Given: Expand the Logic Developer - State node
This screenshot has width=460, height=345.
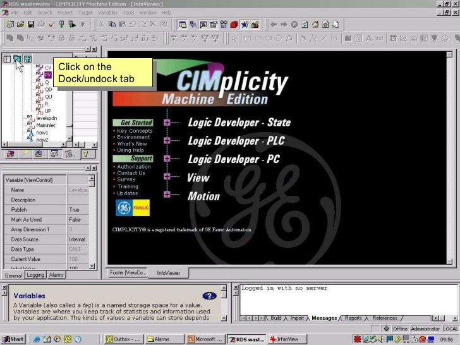Looking at the screenshot, I should pos(167,123).
